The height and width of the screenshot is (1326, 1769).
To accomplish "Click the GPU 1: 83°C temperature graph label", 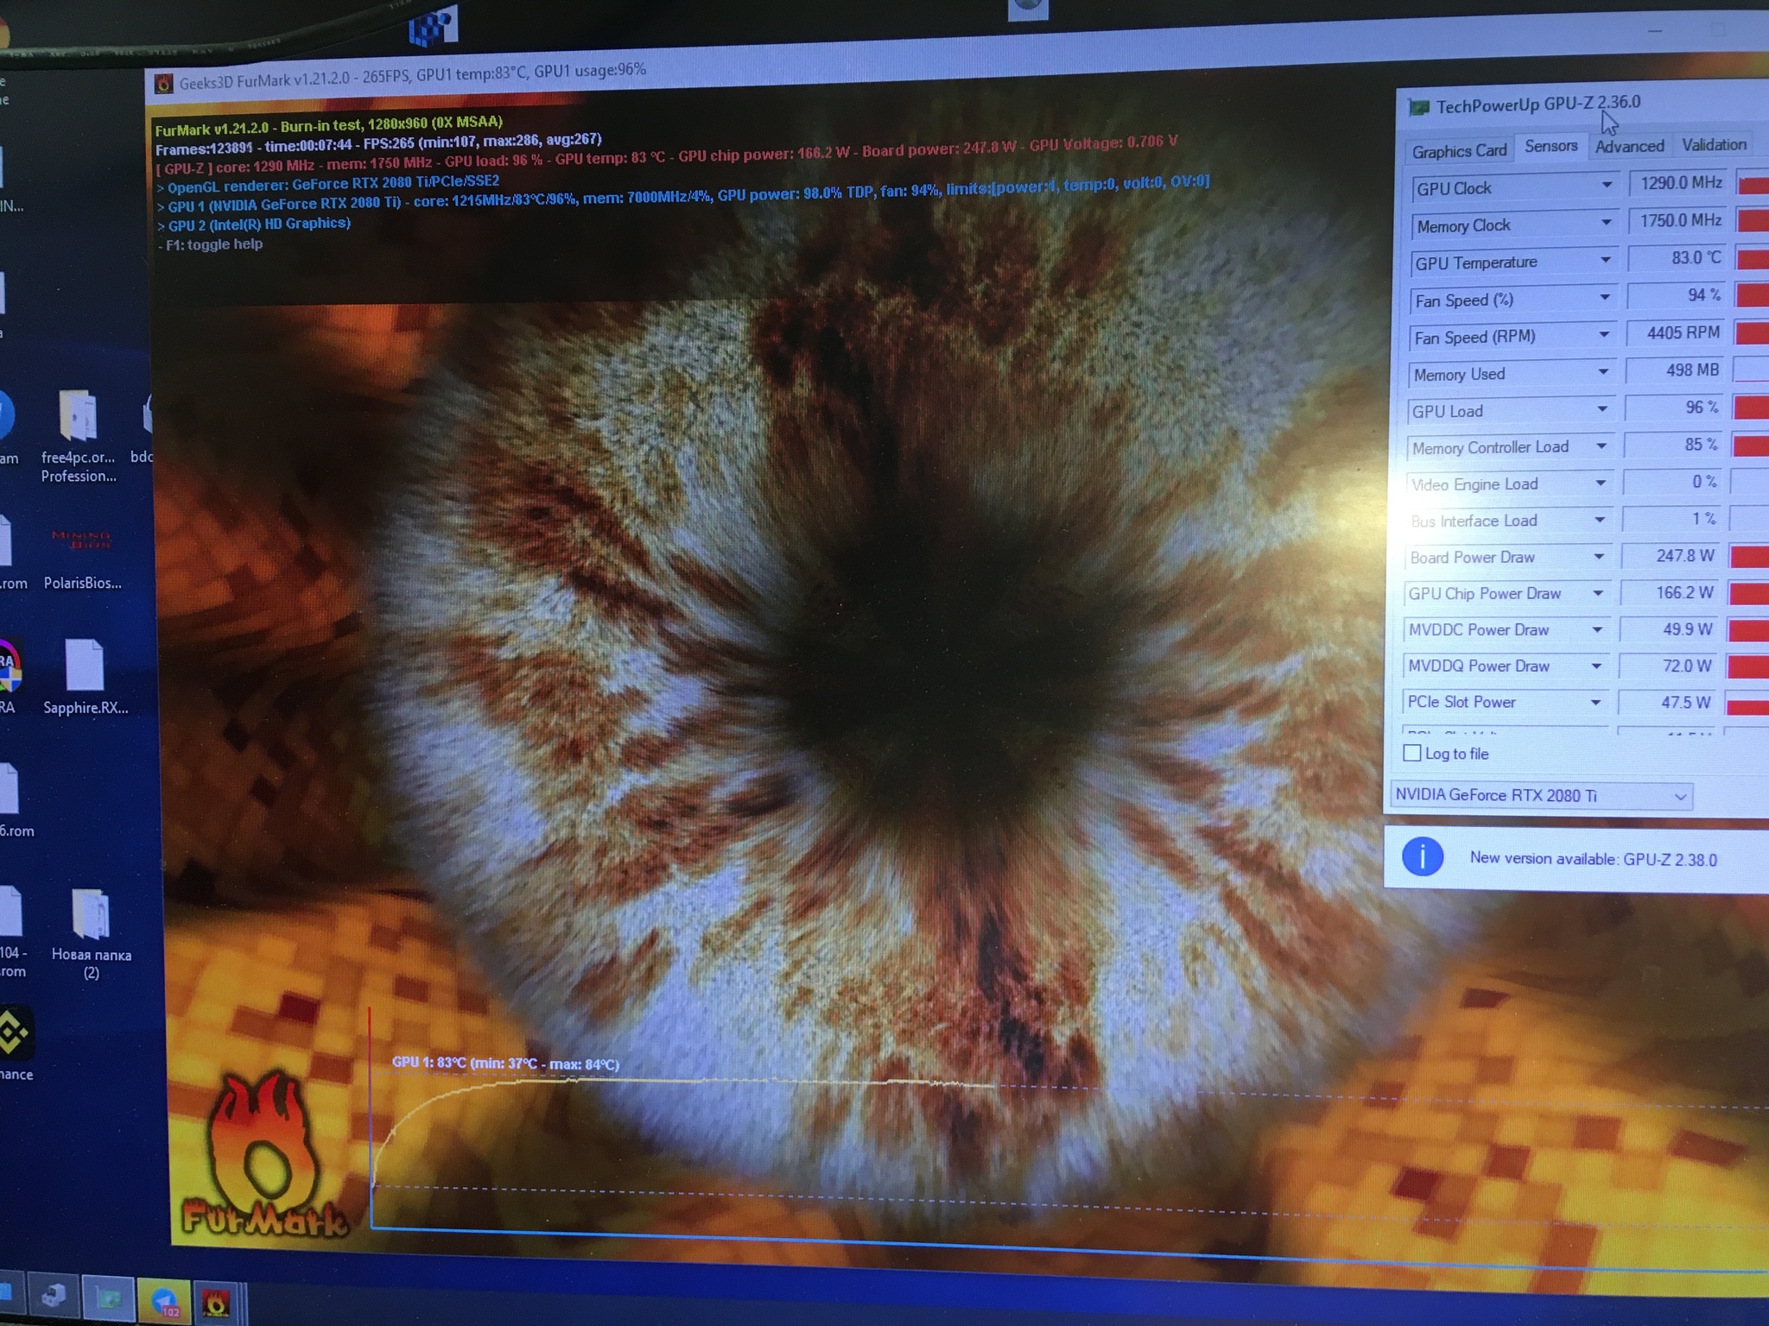I will 505,1064.
